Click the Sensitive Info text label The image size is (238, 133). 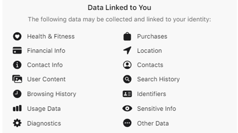click(156, 108)
